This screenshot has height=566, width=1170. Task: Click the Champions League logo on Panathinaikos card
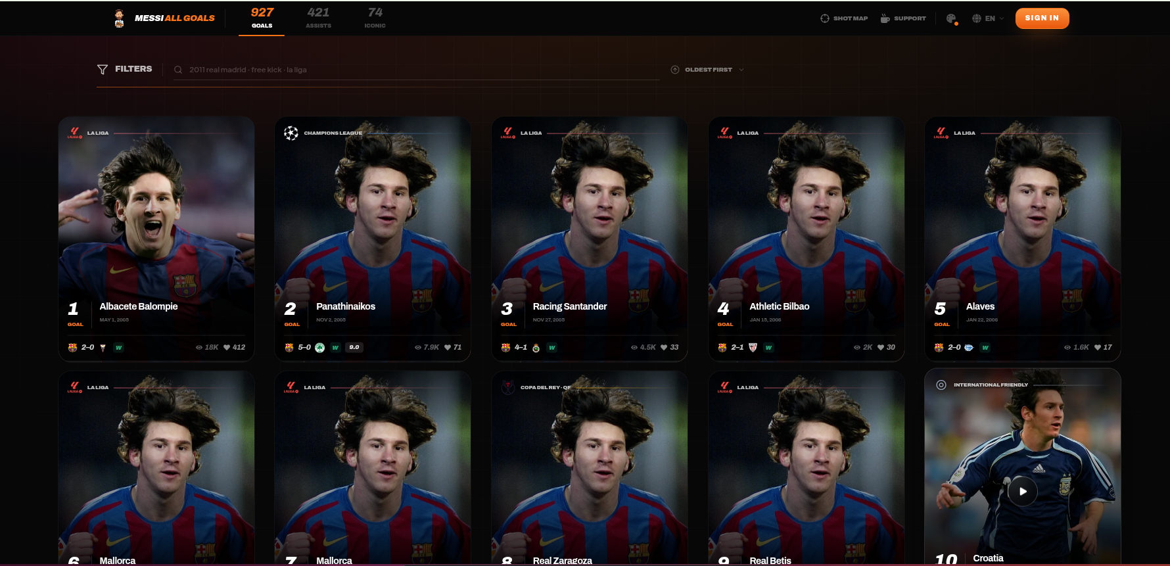pos(291,133)
